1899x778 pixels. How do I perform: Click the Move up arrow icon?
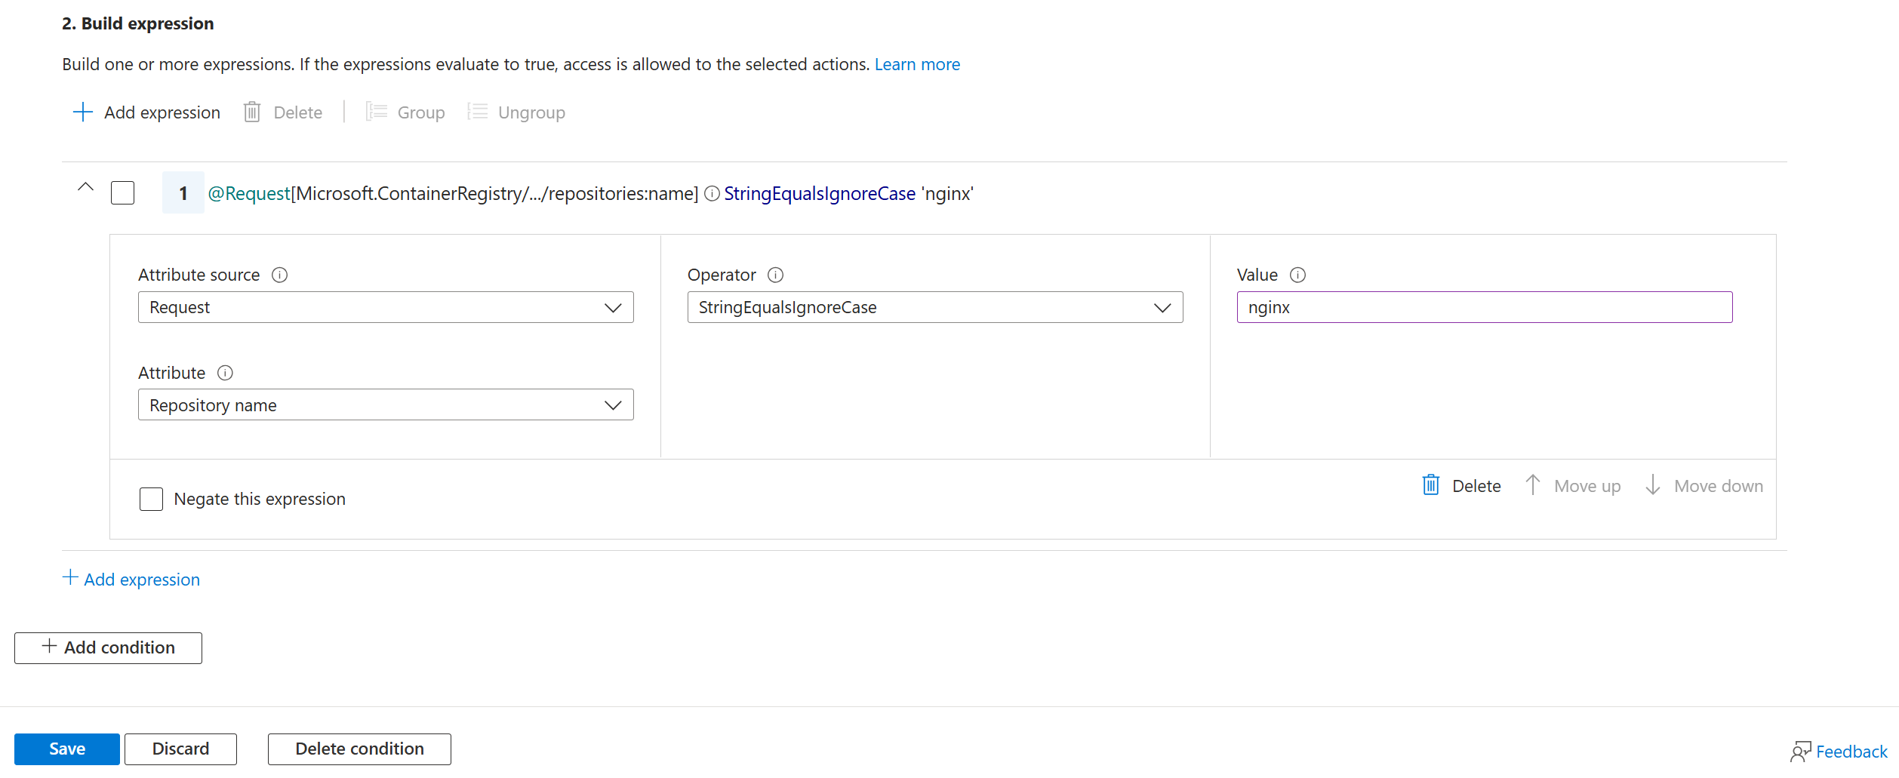(x=1533, y=485)
